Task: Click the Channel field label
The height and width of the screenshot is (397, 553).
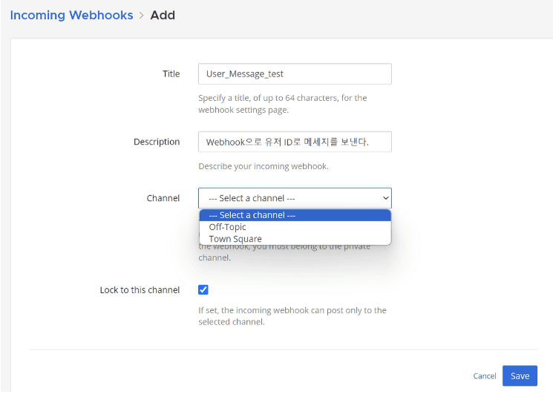Action: click(163, 198)
